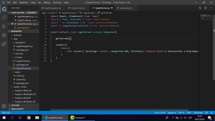
Task: Open More Actions ellipsis in editor toolbar
Action: 211,8
